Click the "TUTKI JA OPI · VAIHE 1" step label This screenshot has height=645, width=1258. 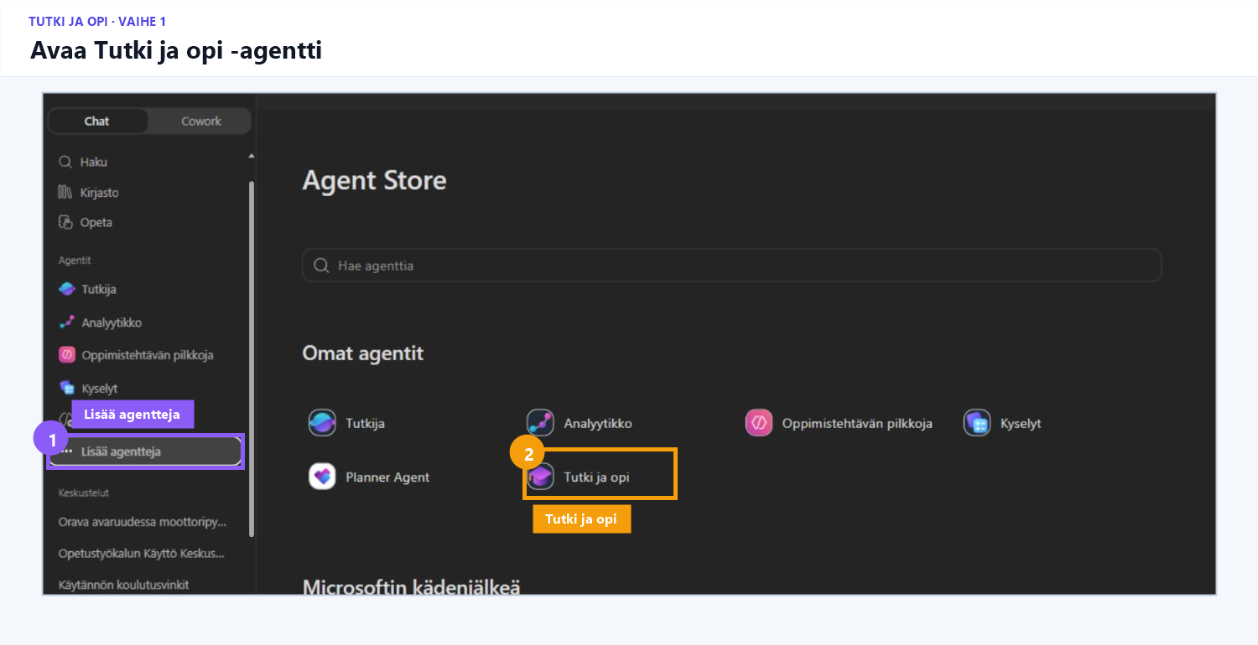(x=97, y=21)
